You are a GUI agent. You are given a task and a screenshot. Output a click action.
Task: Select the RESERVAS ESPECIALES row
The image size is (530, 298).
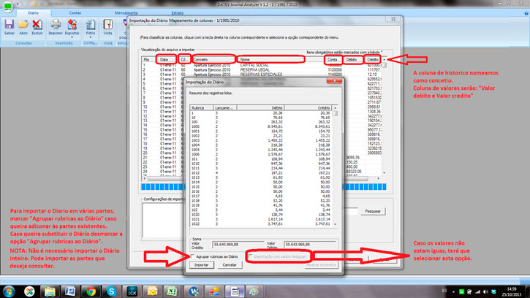click(262, 74)
